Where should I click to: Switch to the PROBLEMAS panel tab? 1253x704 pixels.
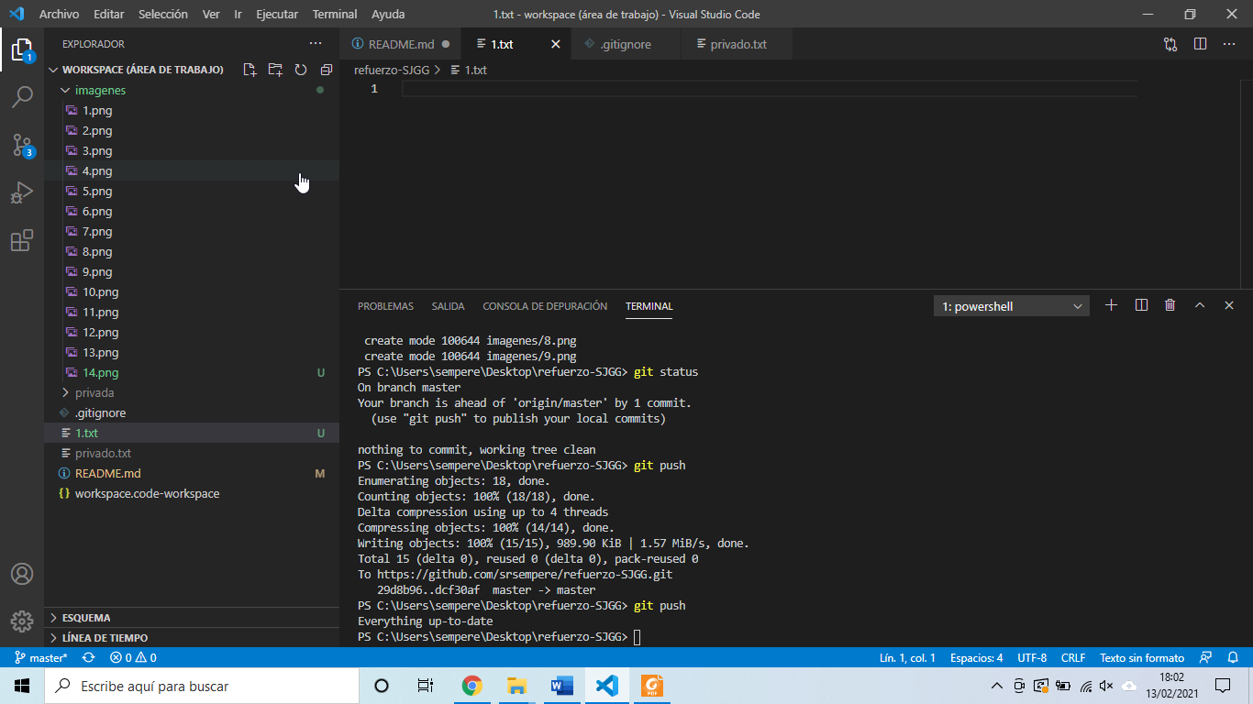click(x=385, y=306)
